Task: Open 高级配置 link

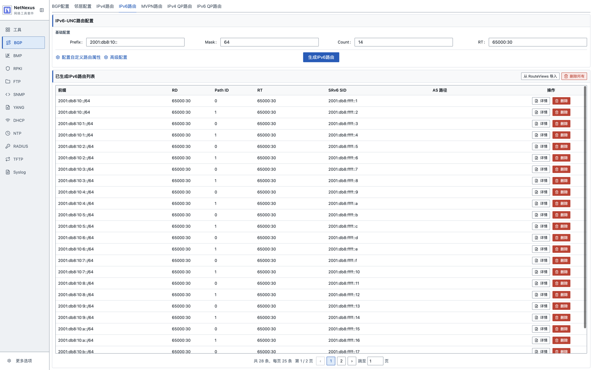Action: click(x=116, y=57)
